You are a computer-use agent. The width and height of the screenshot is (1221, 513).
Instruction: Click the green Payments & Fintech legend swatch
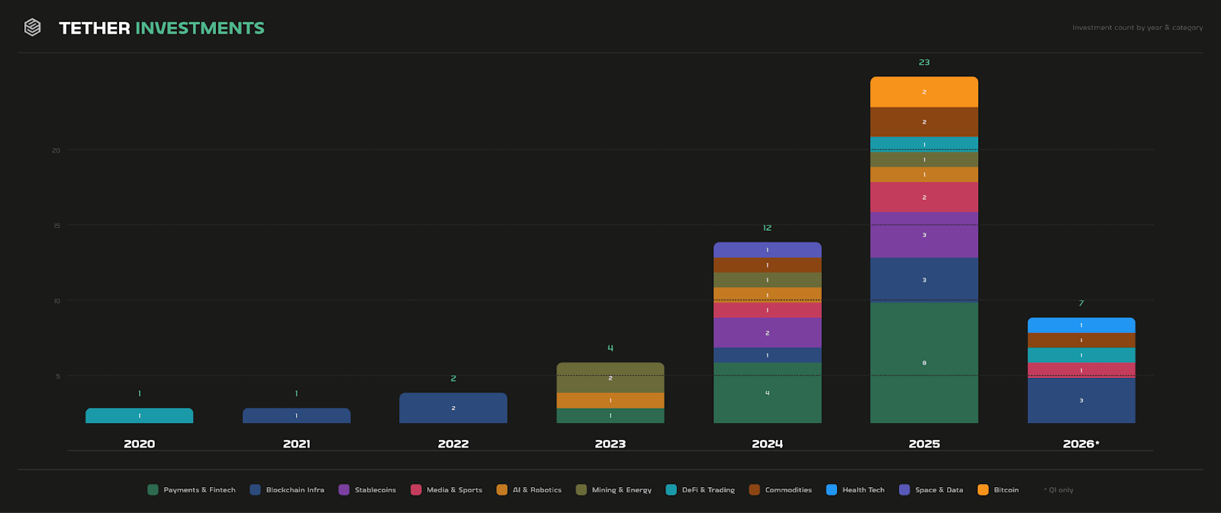(x=153, y=489)
